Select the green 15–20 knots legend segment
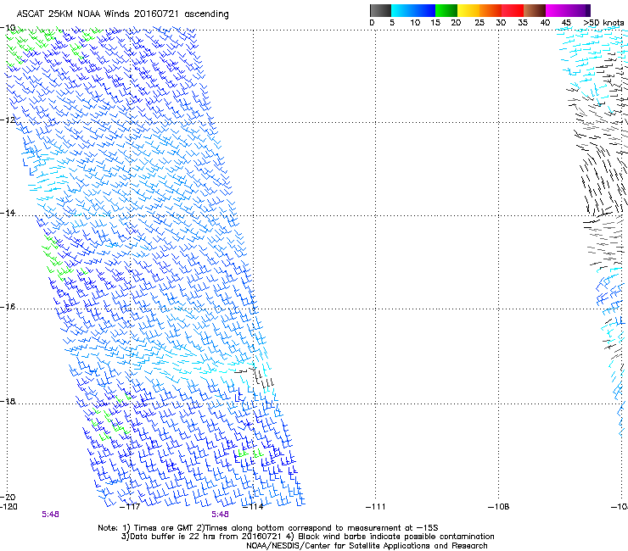This screenshot has width=628, height=551. 446,10
